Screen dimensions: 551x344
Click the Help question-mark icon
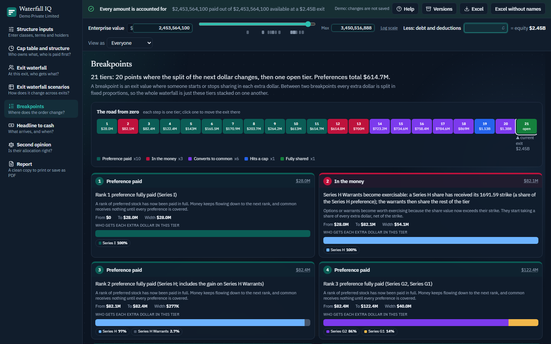[x=399, y=9]
